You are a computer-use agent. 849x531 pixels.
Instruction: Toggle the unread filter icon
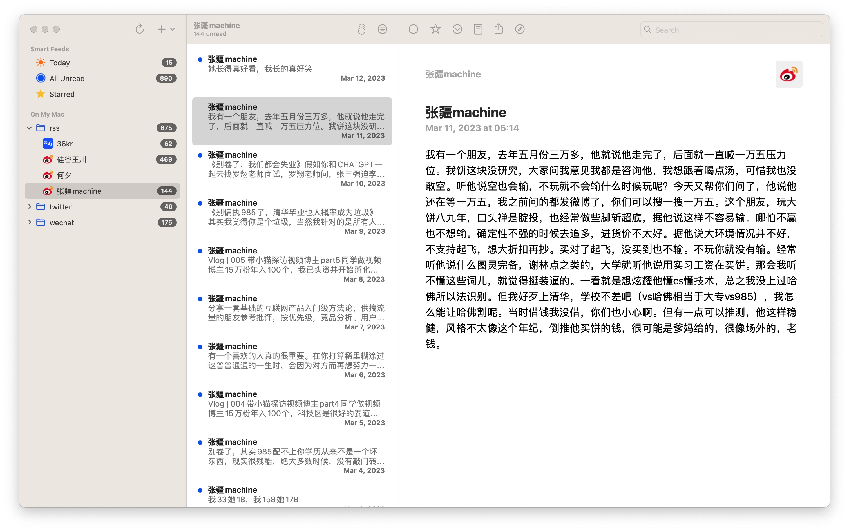(x=382, y=29)
